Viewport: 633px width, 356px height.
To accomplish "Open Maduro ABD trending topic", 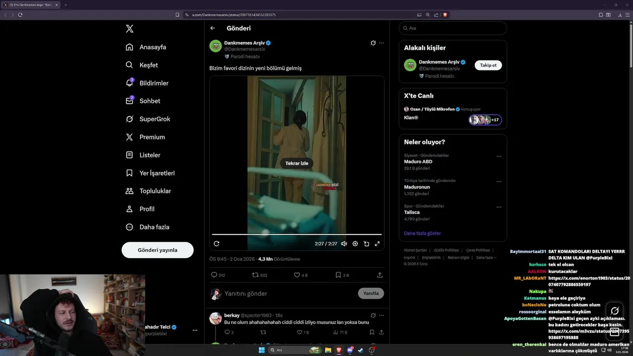I will point(418,162).
